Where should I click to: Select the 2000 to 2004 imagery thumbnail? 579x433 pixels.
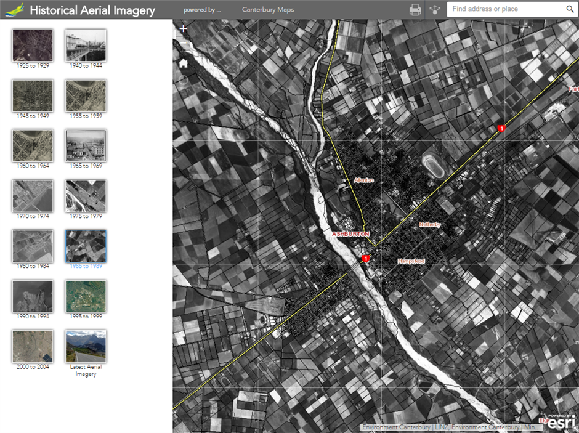(x=33, y=347)
